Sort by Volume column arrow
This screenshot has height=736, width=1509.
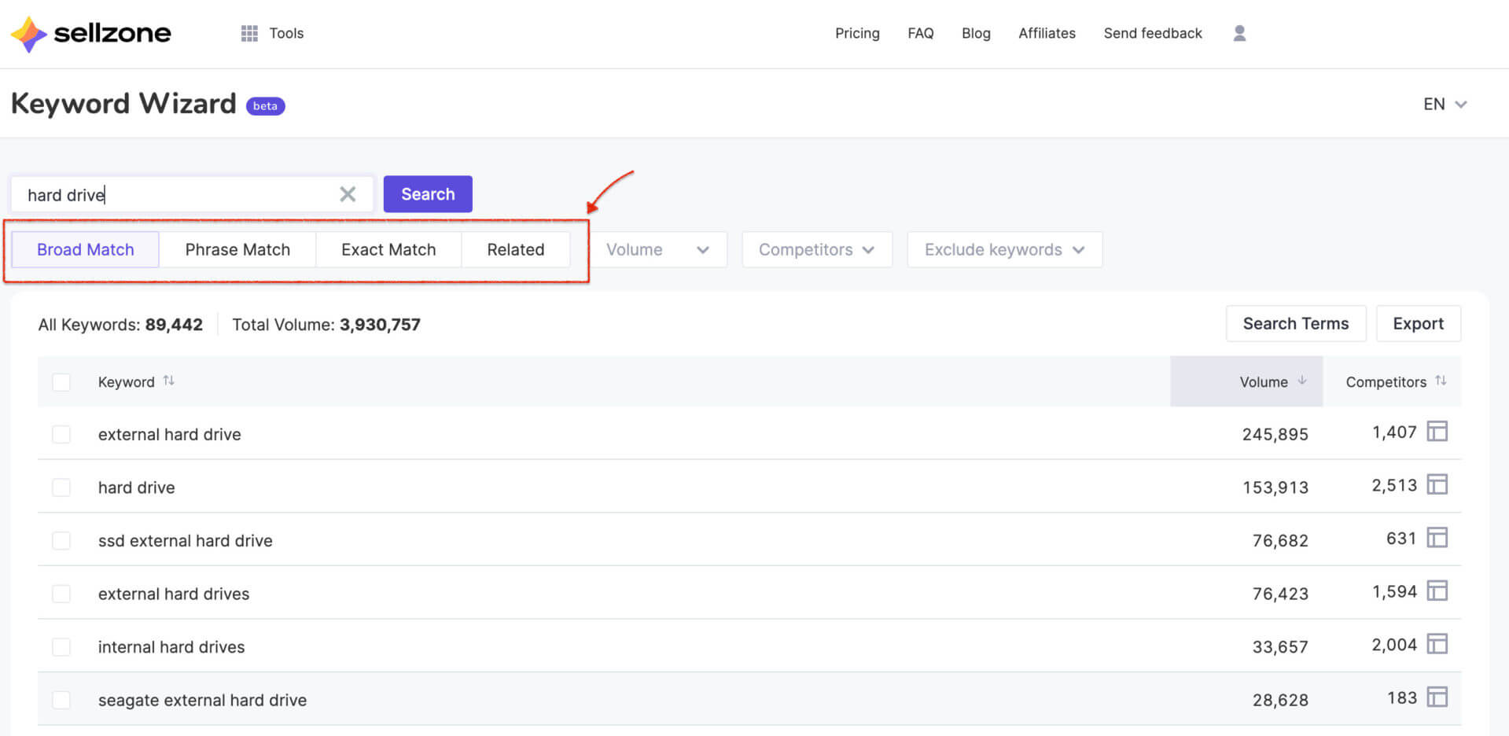pos(1302,381)
